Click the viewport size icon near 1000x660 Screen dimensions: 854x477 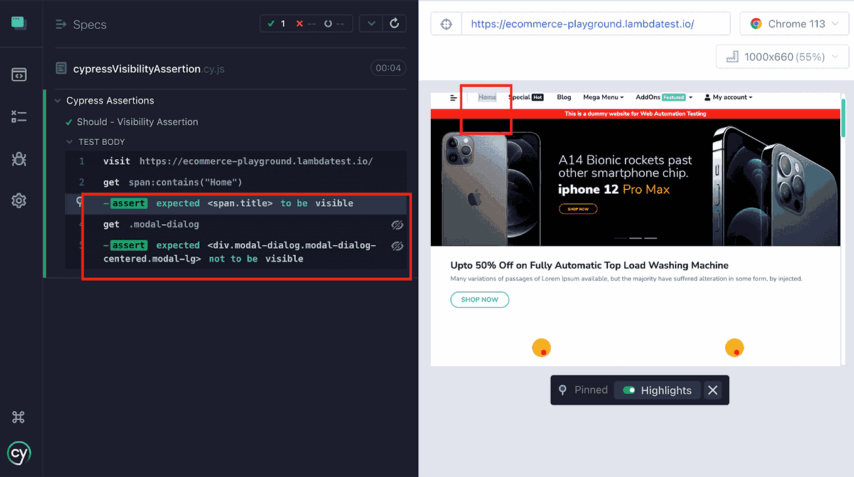tap(732, 56)
